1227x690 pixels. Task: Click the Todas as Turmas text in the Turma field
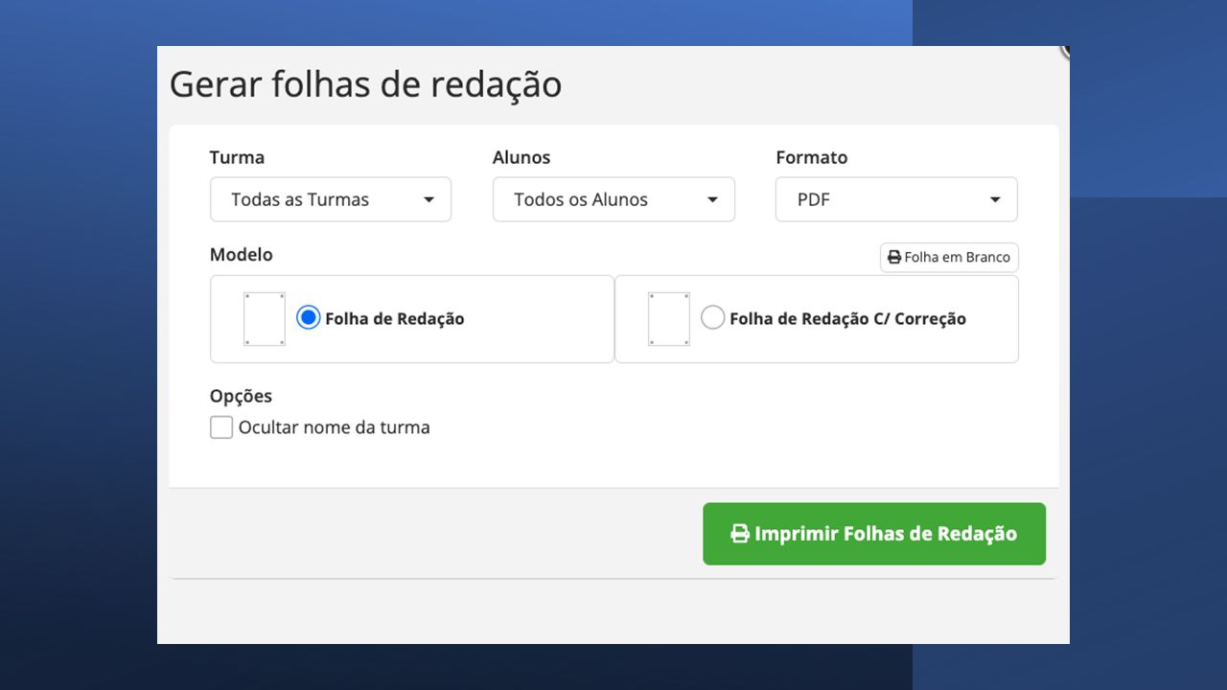300,199
